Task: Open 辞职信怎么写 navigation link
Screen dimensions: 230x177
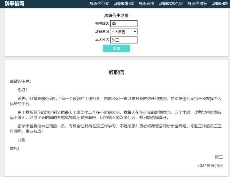Action: point(171,4)
